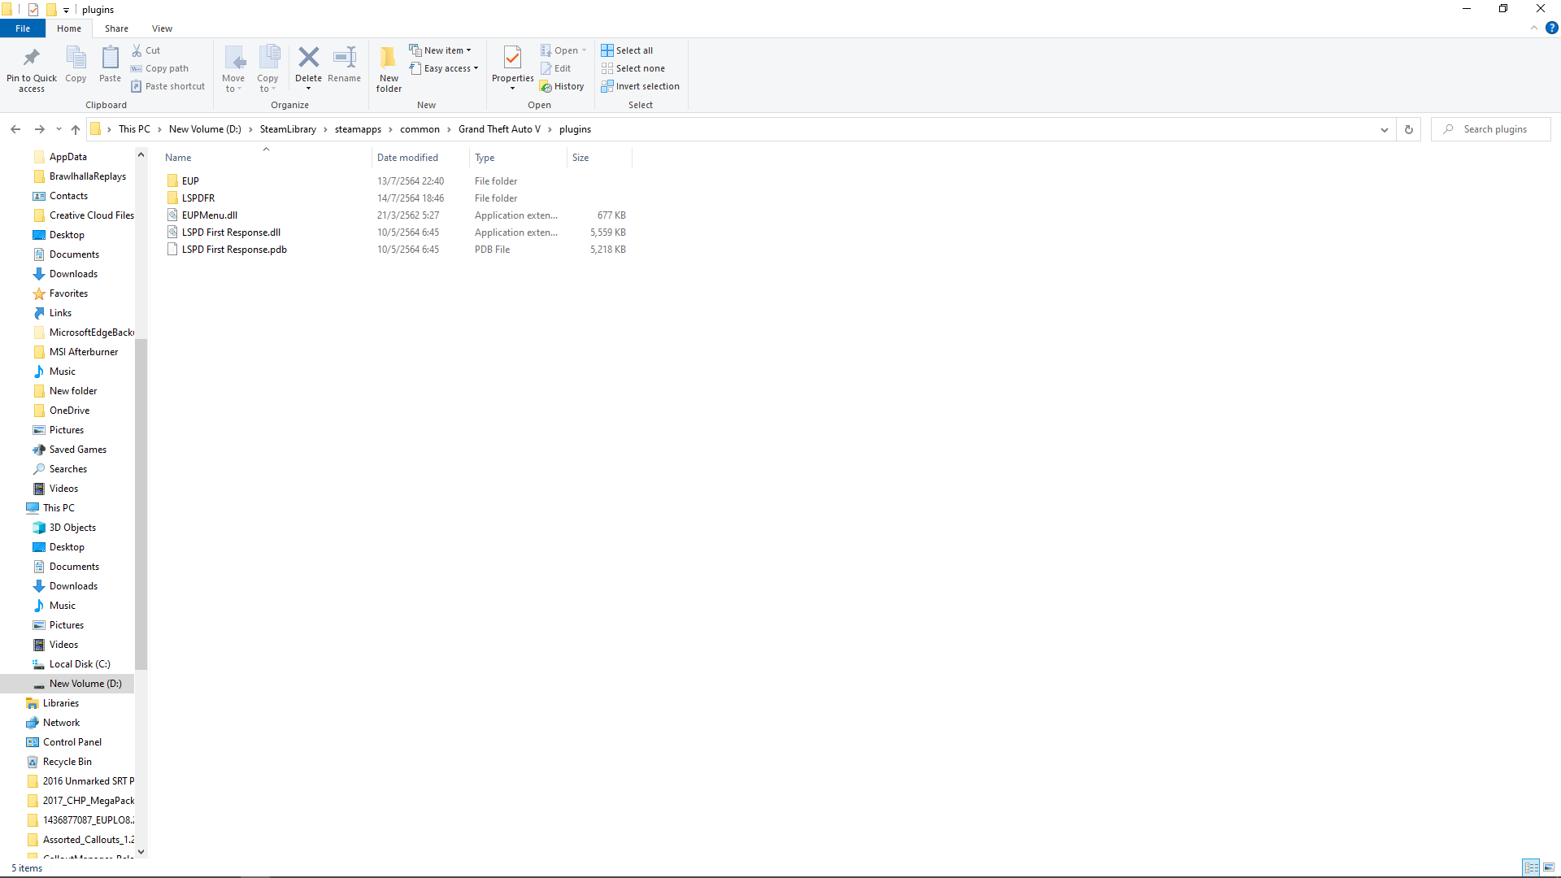The image size is (1561, 878).
Task: Switch to details view toggle
Action: [x=1531, y=867]
